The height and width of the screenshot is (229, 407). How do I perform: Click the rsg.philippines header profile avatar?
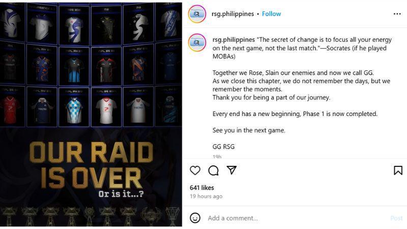click(x=197, y=14)
